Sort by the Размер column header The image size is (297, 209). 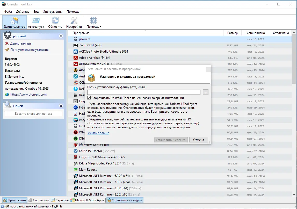[x=233, y=33]
